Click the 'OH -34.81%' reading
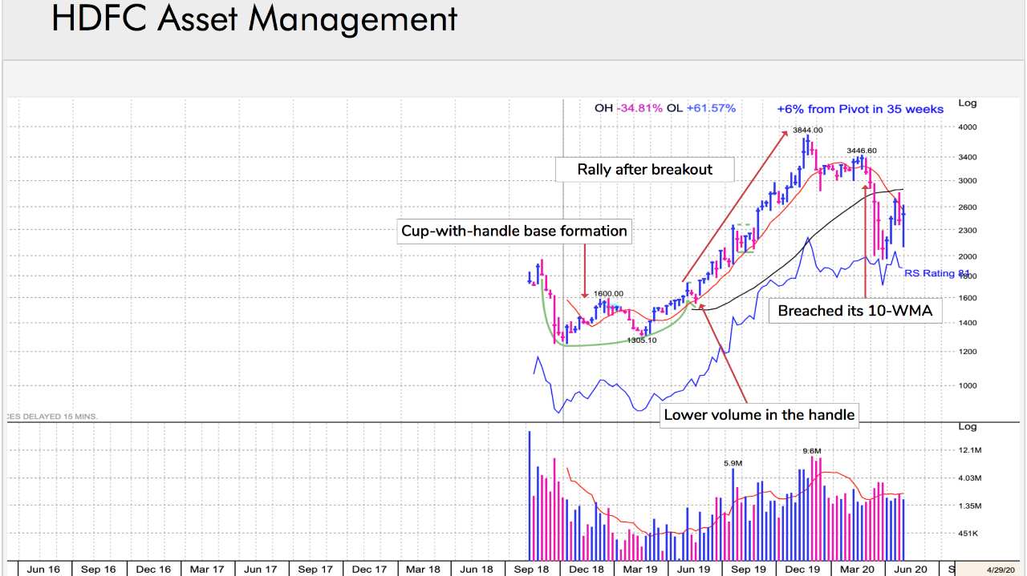Screen dimensions: 1027x576 tap(628, 108)
